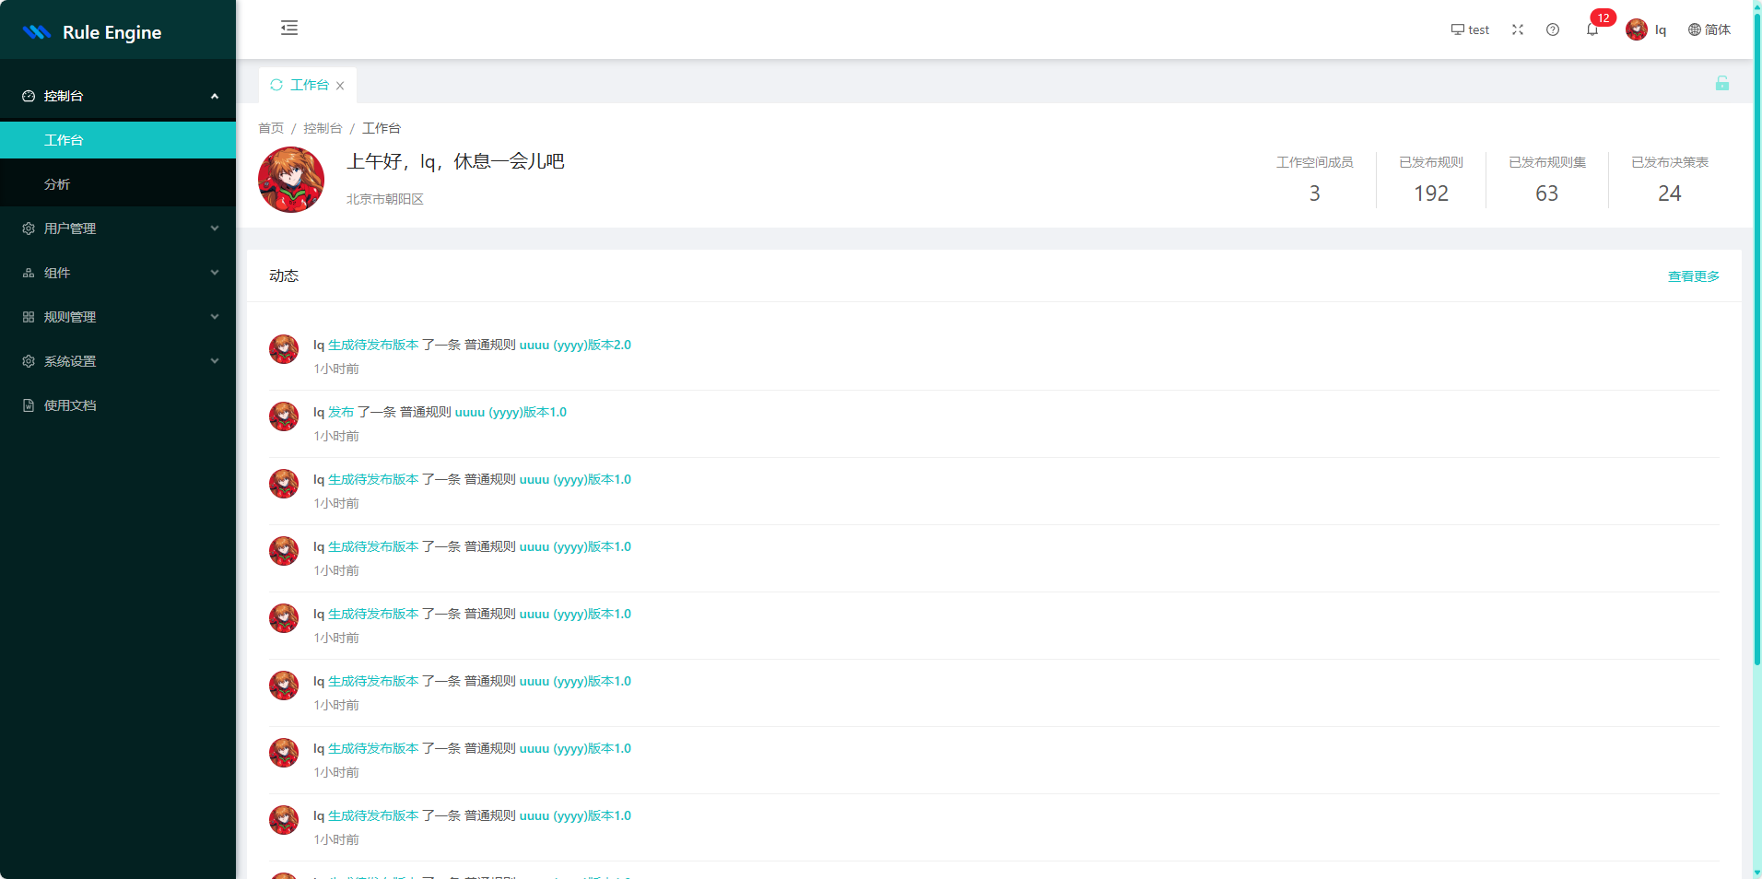Expand the 用户管理 menu
The height and width of the screenshot is (879, 1762).
click(x=118, y=229)
